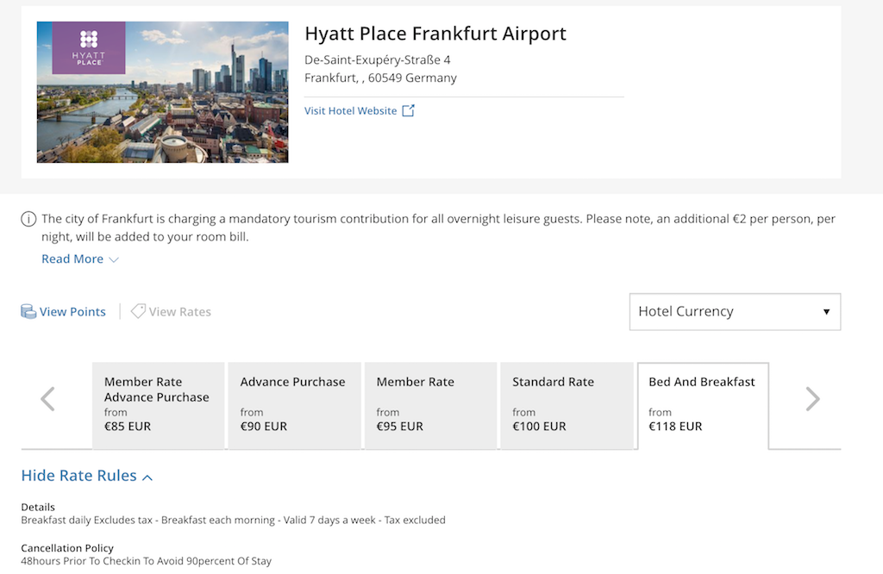Click the View Points coins icon

point(28,312)
